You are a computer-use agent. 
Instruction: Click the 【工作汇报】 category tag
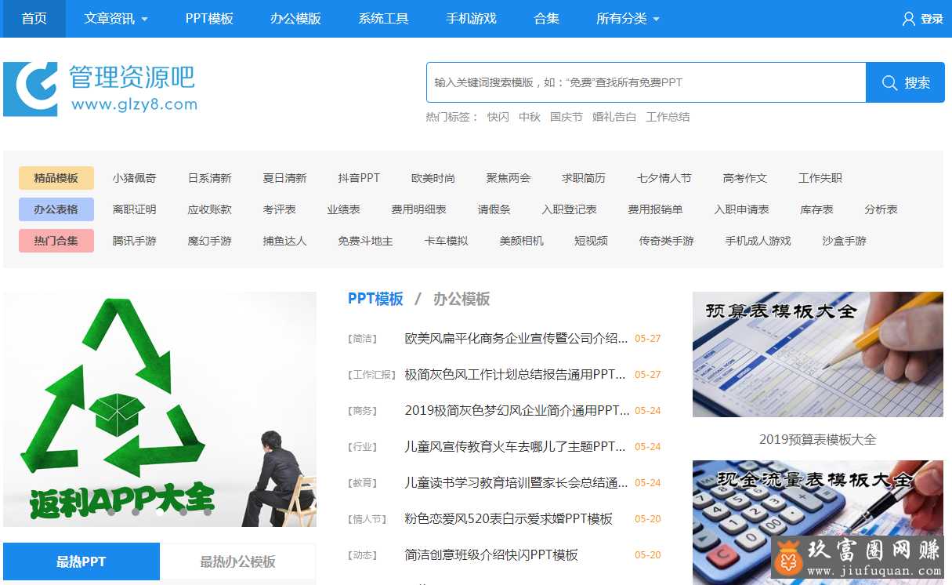tap(371, 375)
